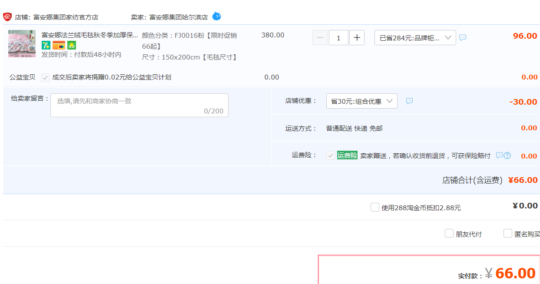Viewport: 540px width, 284px height.
Task: Click comment icon in 运费险 row
Action: pyautogui.click(x=499, y=155)
